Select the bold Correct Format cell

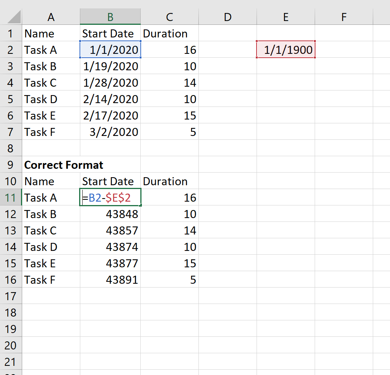coord(51,165)
